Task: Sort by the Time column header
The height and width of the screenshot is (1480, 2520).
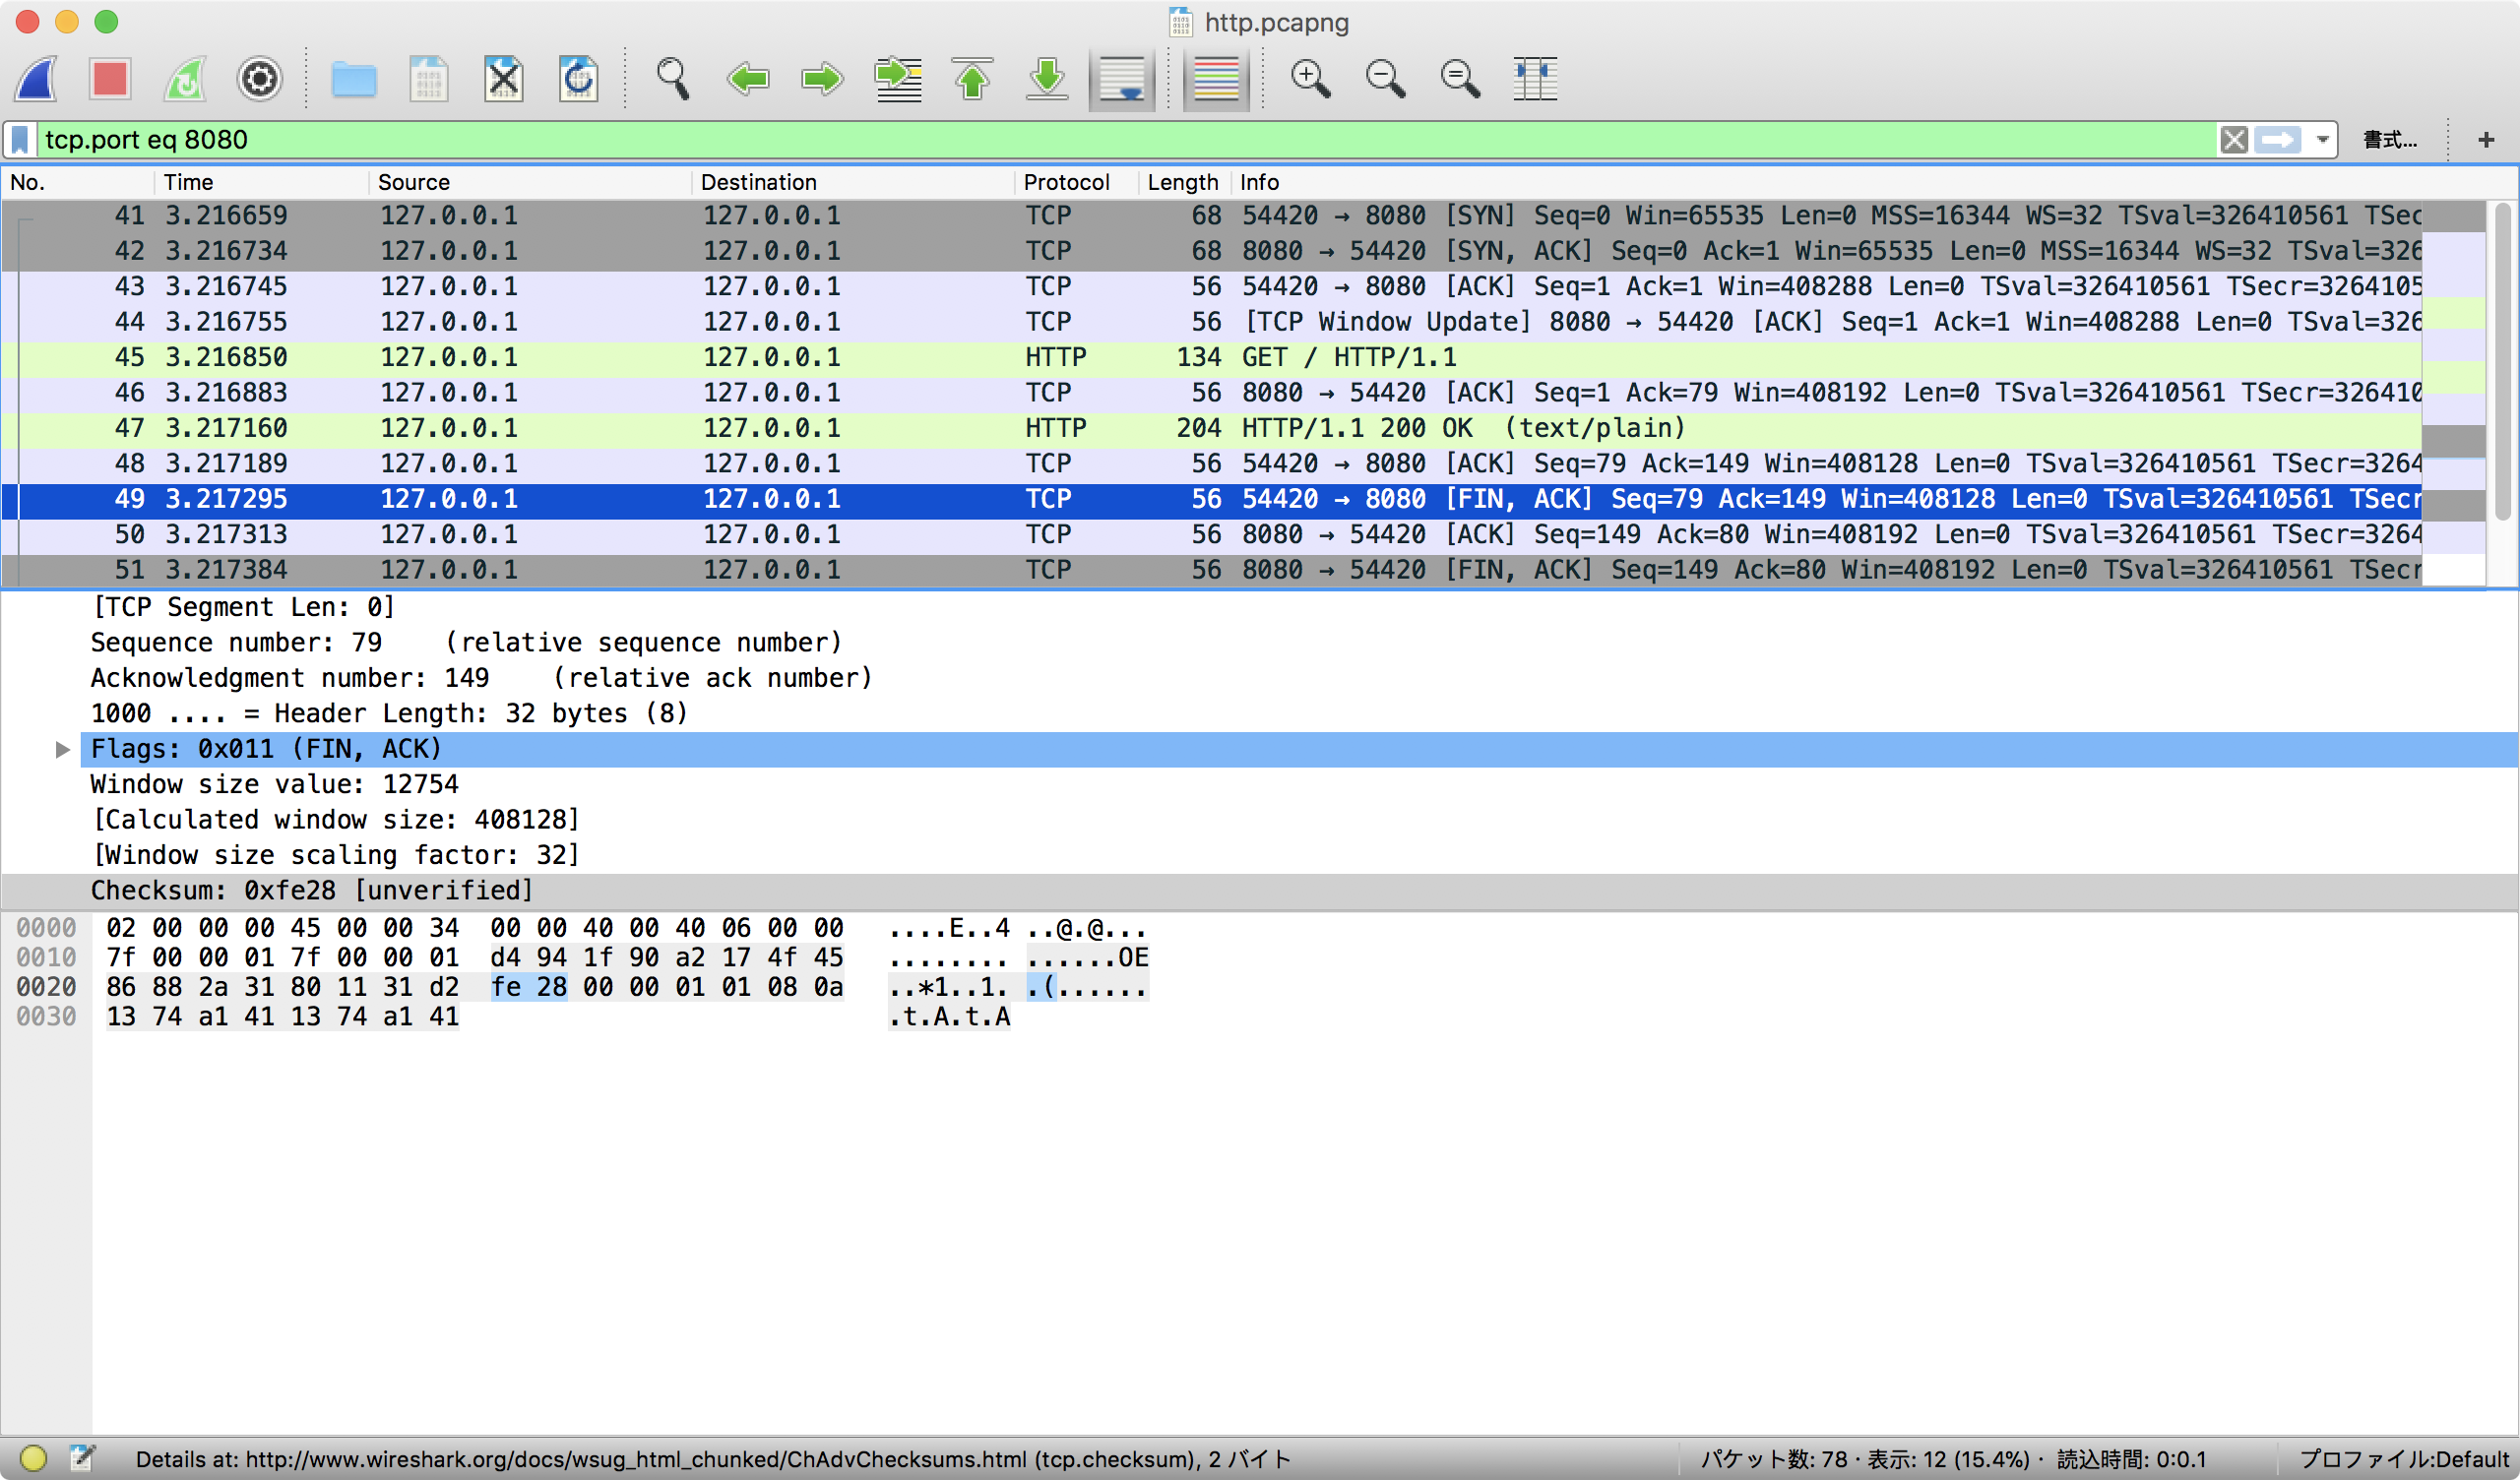Action: (188, 182)
